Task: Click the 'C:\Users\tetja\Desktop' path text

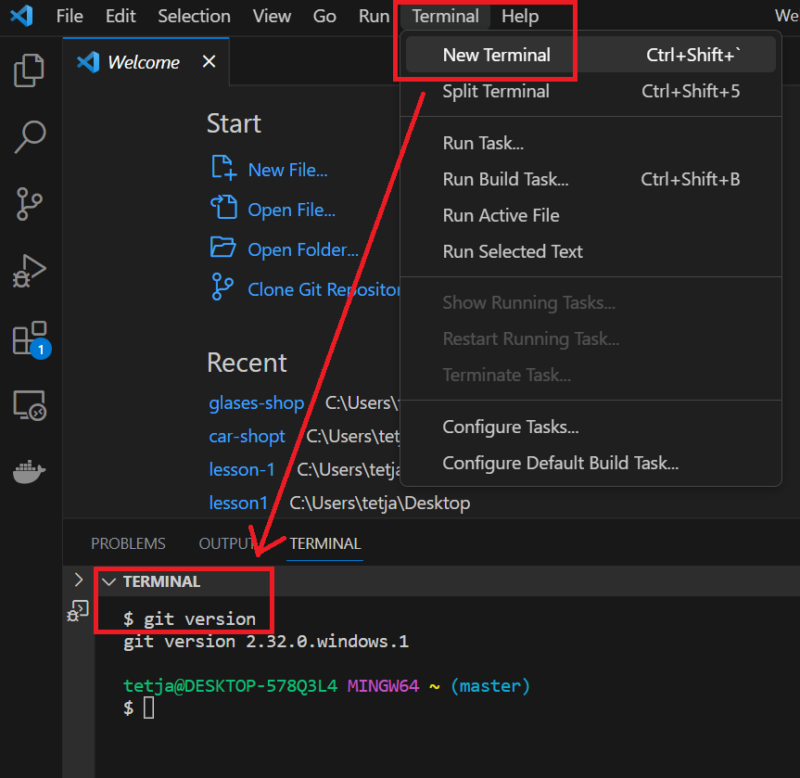Action: (x=379, y=504)
